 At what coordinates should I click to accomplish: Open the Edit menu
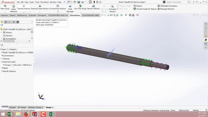22,2
